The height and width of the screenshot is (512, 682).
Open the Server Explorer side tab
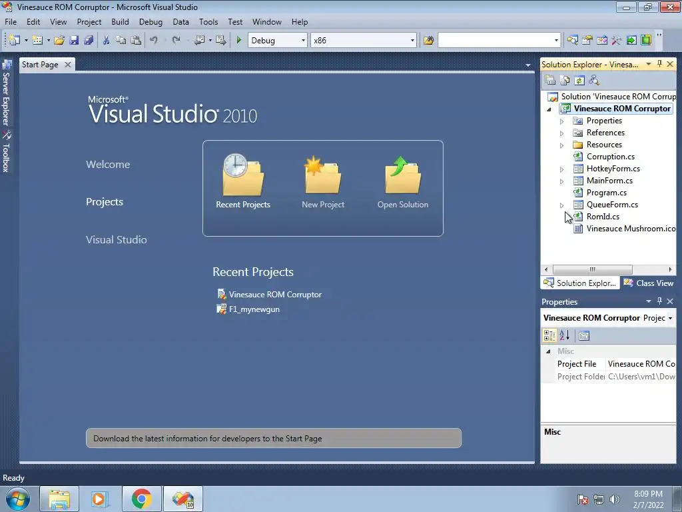6,92
